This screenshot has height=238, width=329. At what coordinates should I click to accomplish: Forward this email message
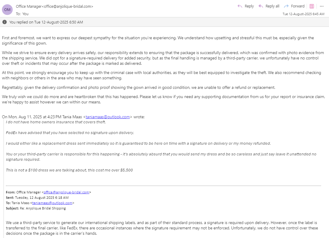pos(294,6)
